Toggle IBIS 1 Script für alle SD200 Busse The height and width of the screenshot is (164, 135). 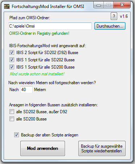12,67
